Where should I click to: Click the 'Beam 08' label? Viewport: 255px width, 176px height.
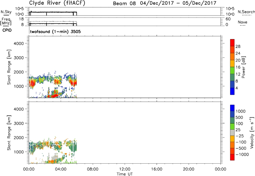[124, 3]
